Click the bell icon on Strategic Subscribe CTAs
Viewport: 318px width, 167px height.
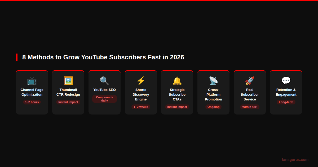click(x=177, y=81)
